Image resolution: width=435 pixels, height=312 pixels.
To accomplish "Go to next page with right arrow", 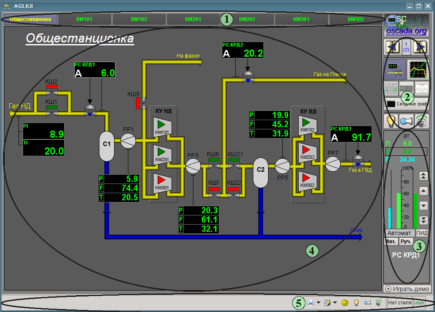I will [x=421, y=47].
